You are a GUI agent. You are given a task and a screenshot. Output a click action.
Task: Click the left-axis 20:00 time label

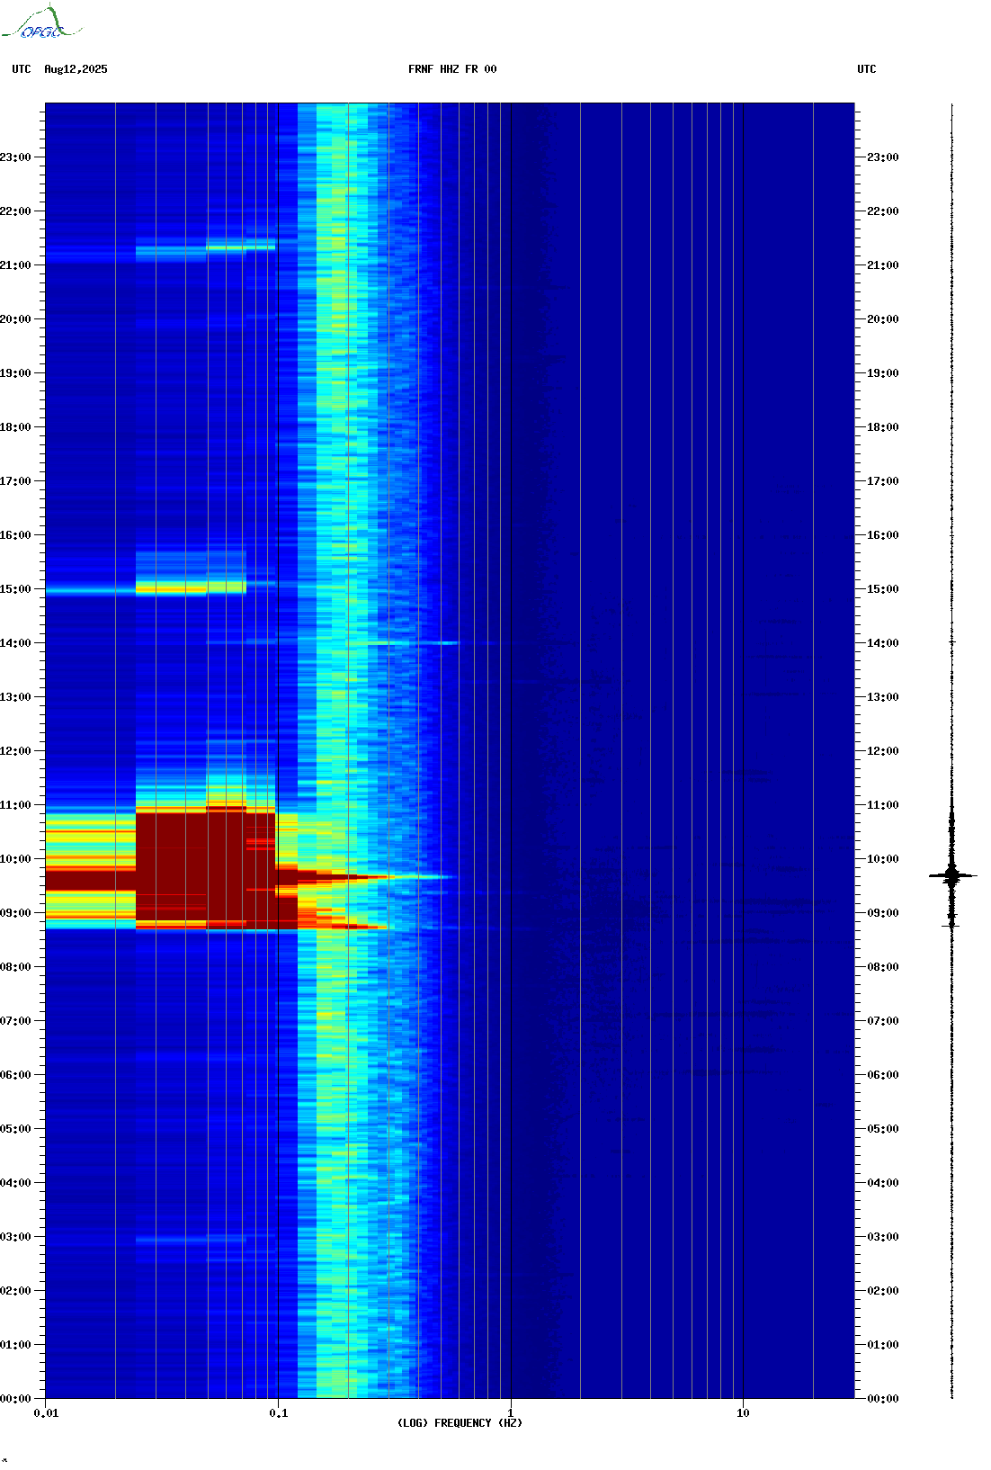tap(15, 319)
